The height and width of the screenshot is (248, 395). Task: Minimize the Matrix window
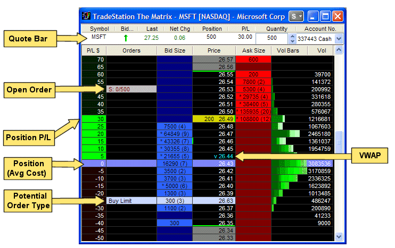click(x=312, y=16)
